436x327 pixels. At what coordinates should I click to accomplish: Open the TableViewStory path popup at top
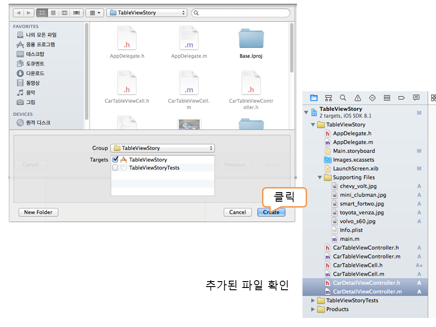click(x=147, y=13)
